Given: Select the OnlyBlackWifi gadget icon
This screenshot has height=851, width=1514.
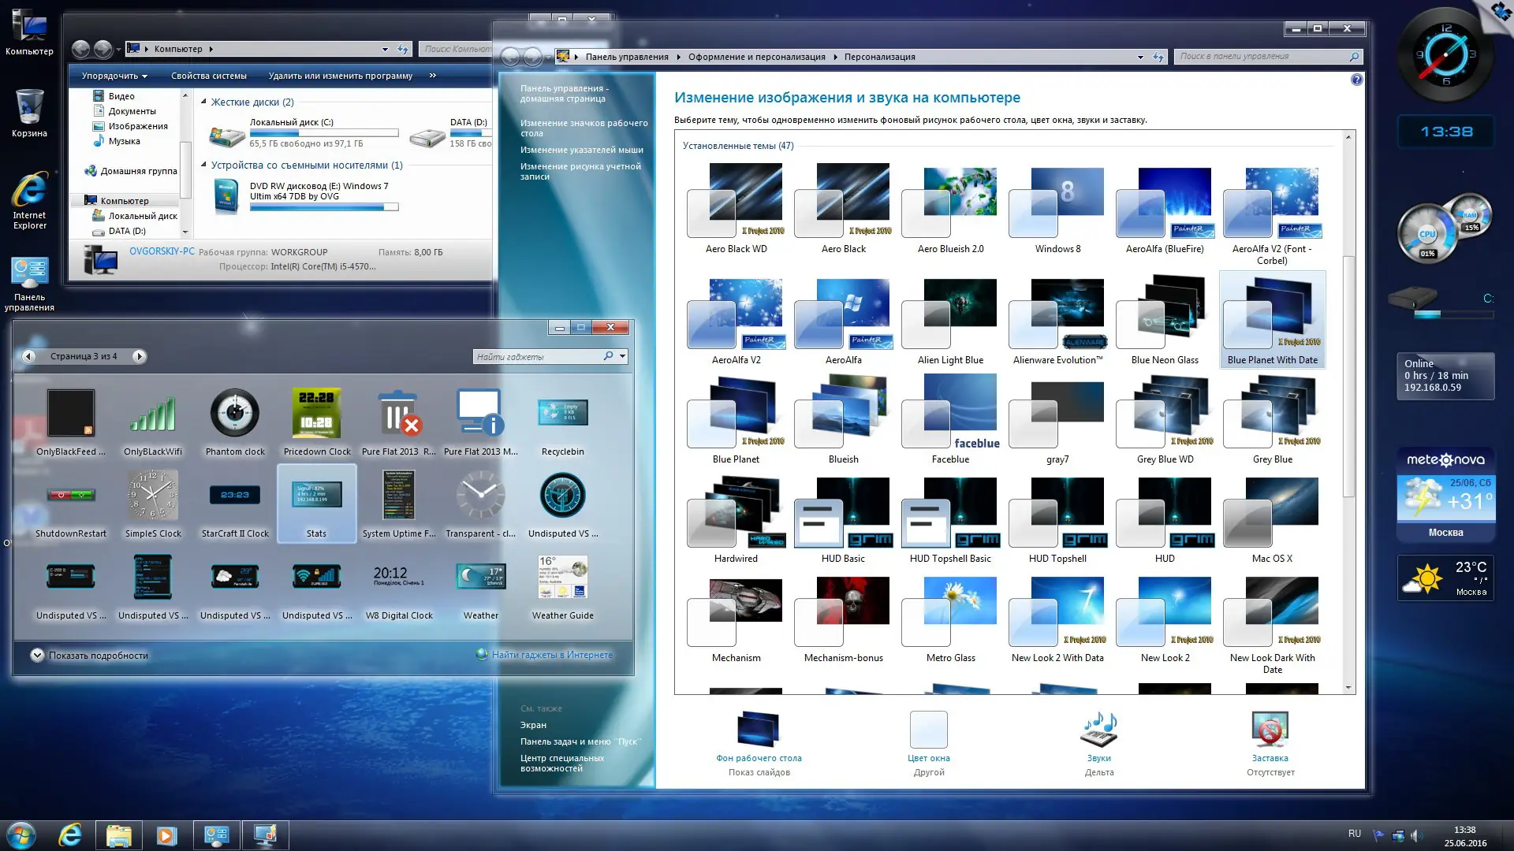Looking at the screenshot, I should coord(152,414).
